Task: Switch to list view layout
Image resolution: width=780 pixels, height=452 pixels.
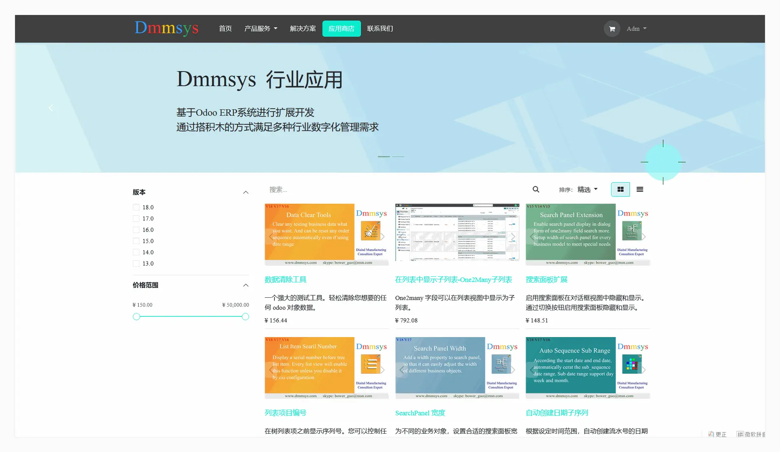Action: (x=640, y=190)
